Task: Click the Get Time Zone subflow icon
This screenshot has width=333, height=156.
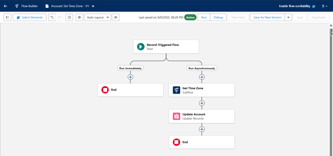Action: pyautogui.click(x=177, y=90)
